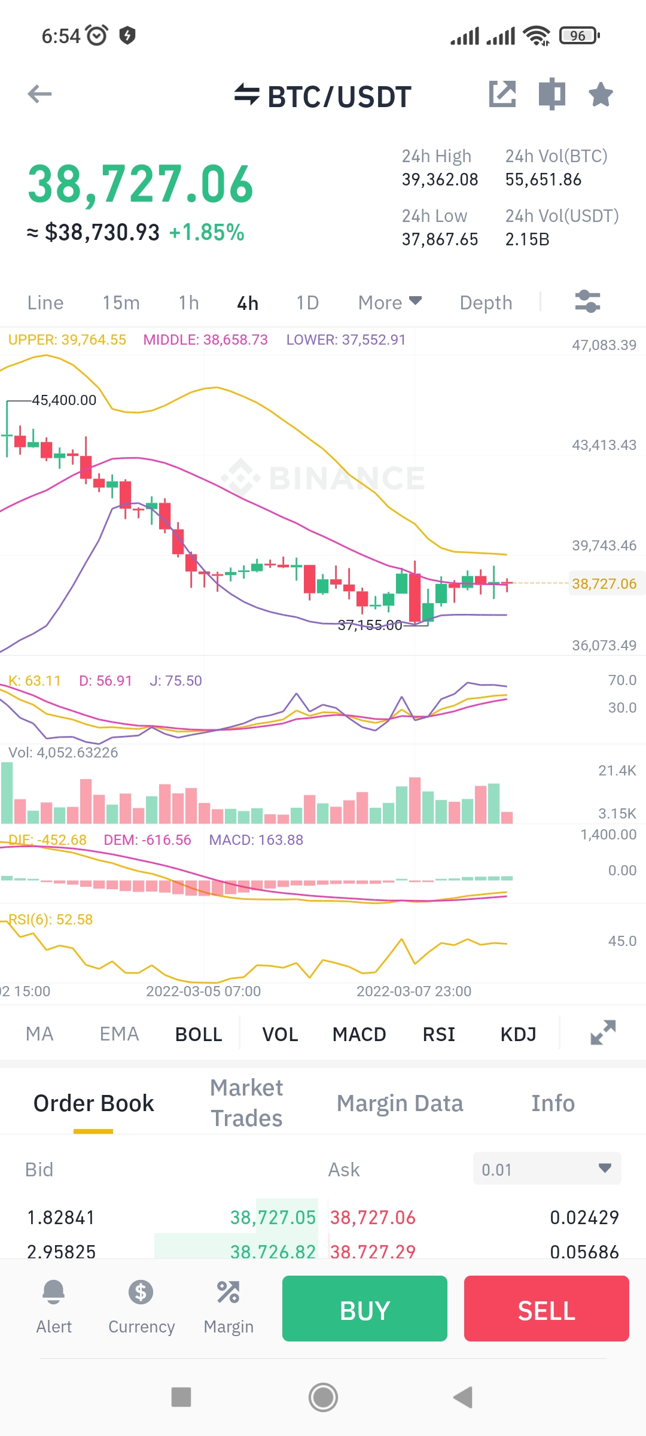
Task: Open chart settings sliders icon
Action: point(587,302)
